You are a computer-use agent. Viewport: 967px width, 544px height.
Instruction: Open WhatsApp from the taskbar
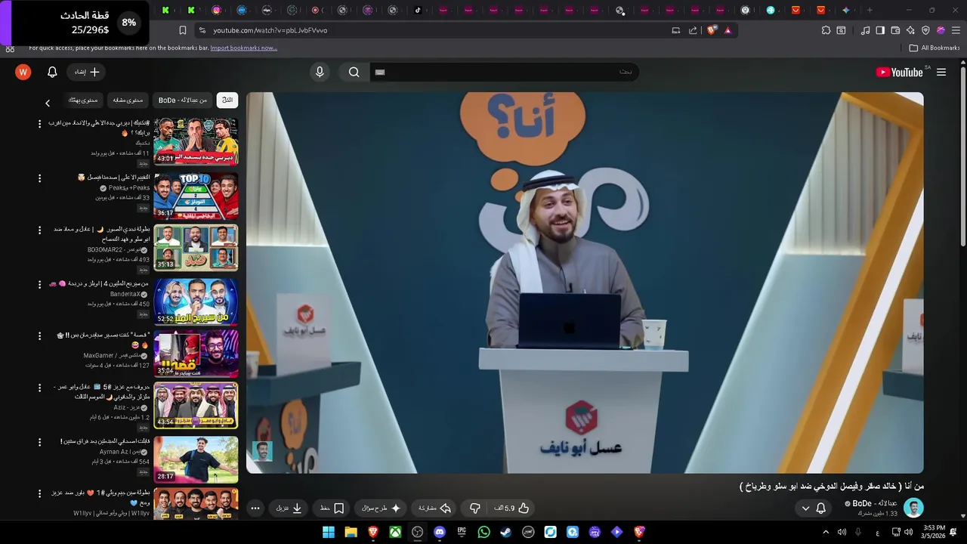pos(483,532)
